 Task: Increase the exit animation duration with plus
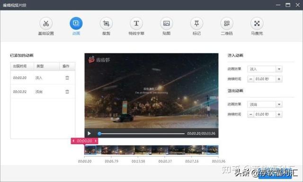point(279,114)
